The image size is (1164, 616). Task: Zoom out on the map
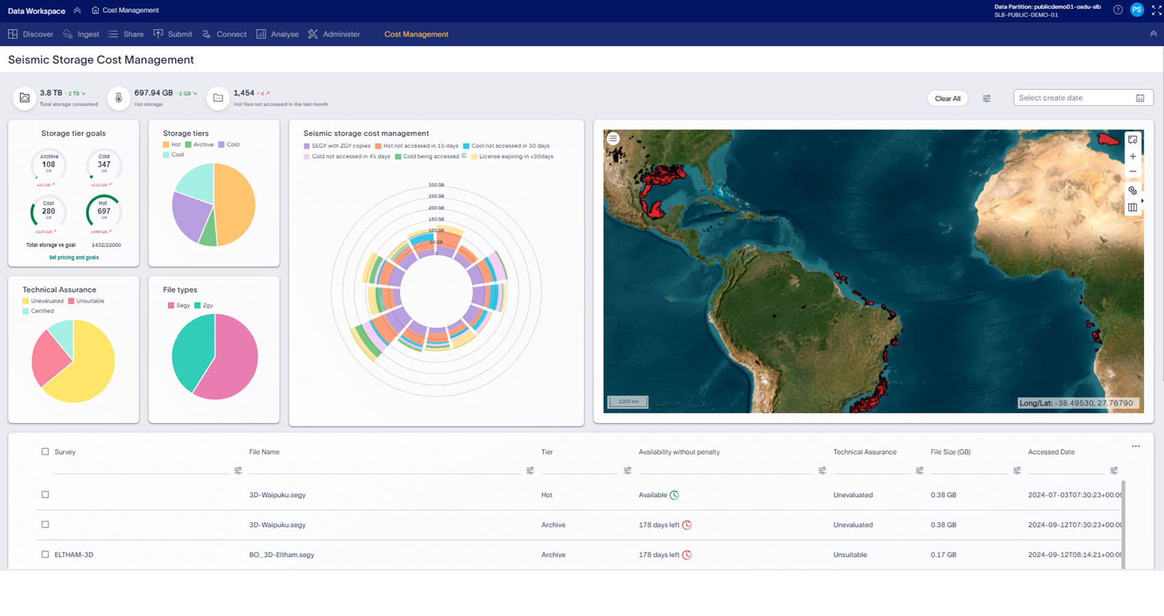(1133, 172)
